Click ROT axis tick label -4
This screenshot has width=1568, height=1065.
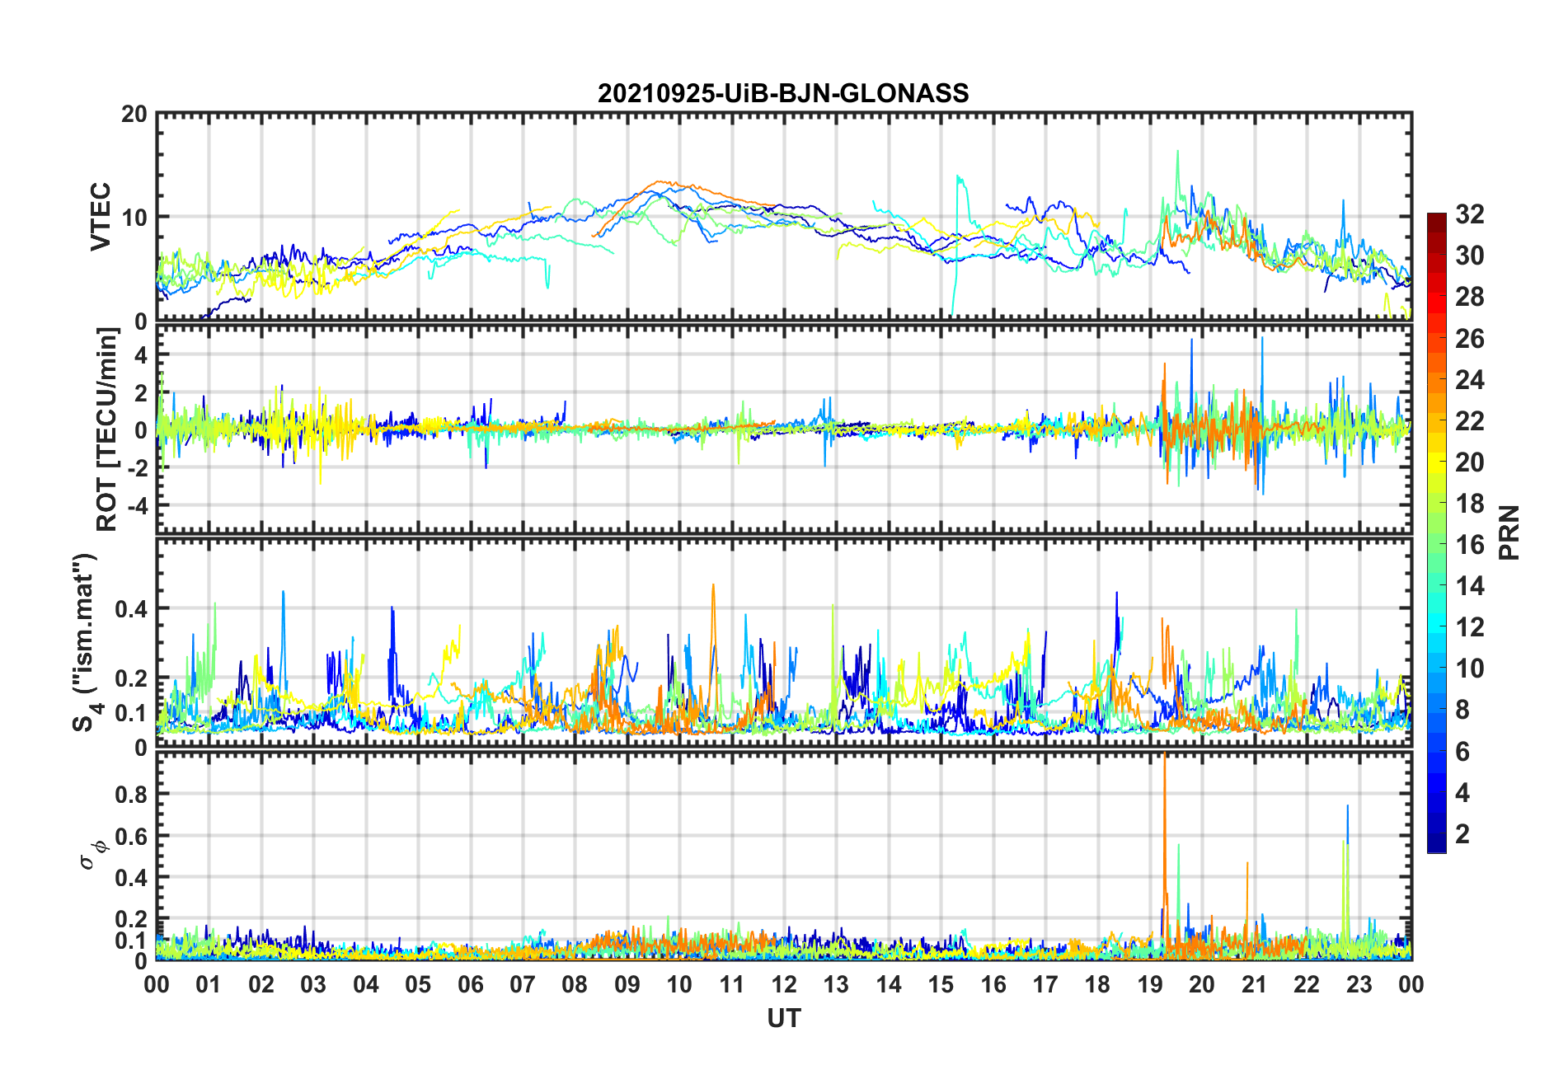[x=136, y=504]
